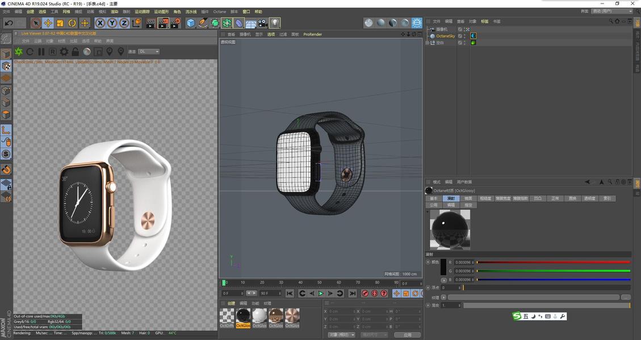Click the Undo arrow icon
Viewport: 641px width, 340px height.
[9, 23]
